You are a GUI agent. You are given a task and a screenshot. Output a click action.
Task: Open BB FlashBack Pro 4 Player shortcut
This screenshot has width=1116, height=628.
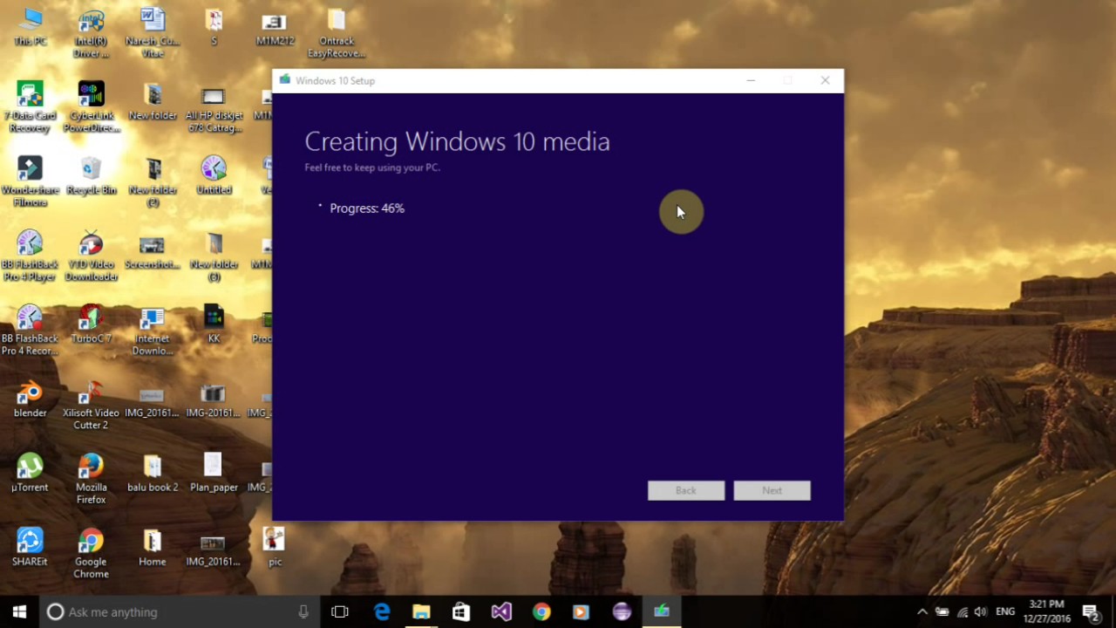tap(31, 256)
